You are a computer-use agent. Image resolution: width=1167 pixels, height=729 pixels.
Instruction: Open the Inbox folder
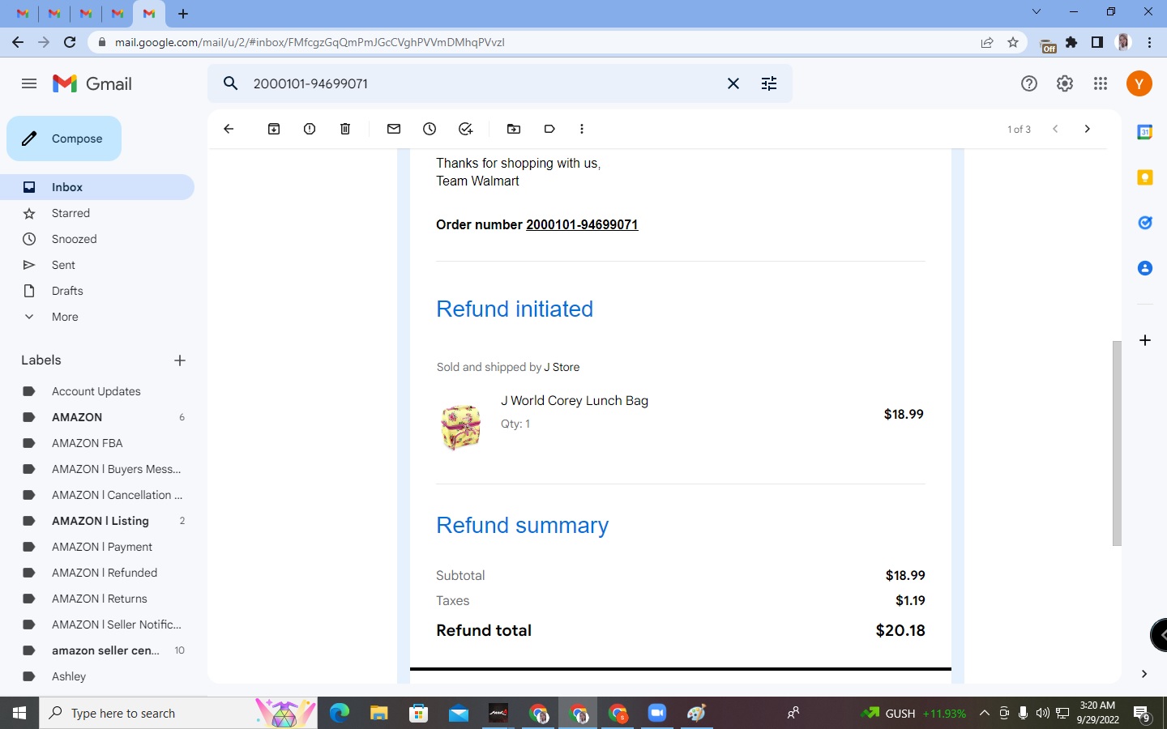(x=97, y=187)
